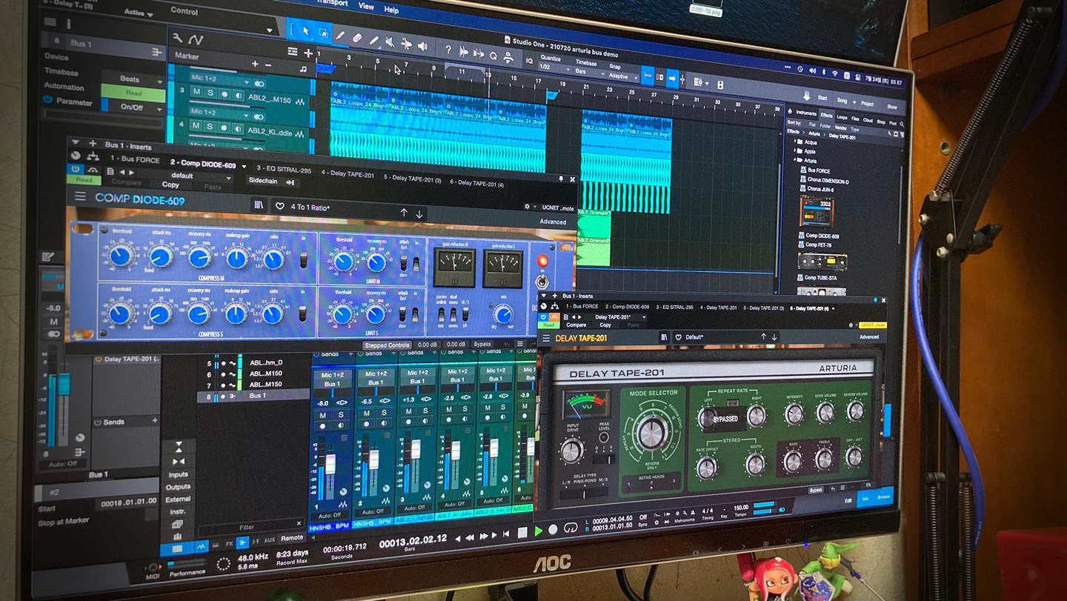Click the wrench options icon above the track list
The width and height of the screenshot is (1067, 601).
178,37
